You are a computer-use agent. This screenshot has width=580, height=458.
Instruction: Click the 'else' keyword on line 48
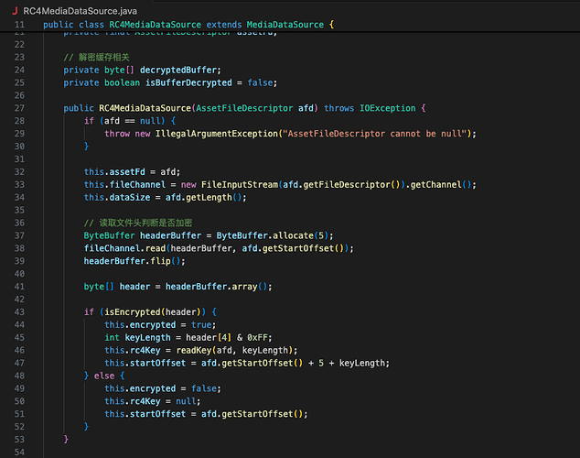click(x=104, y=376)
